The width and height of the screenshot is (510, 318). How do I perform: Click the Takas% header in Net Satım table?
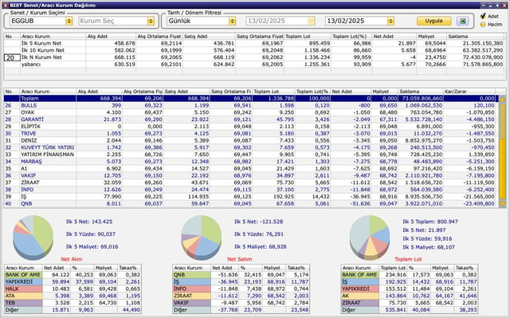tap(297, 268)
